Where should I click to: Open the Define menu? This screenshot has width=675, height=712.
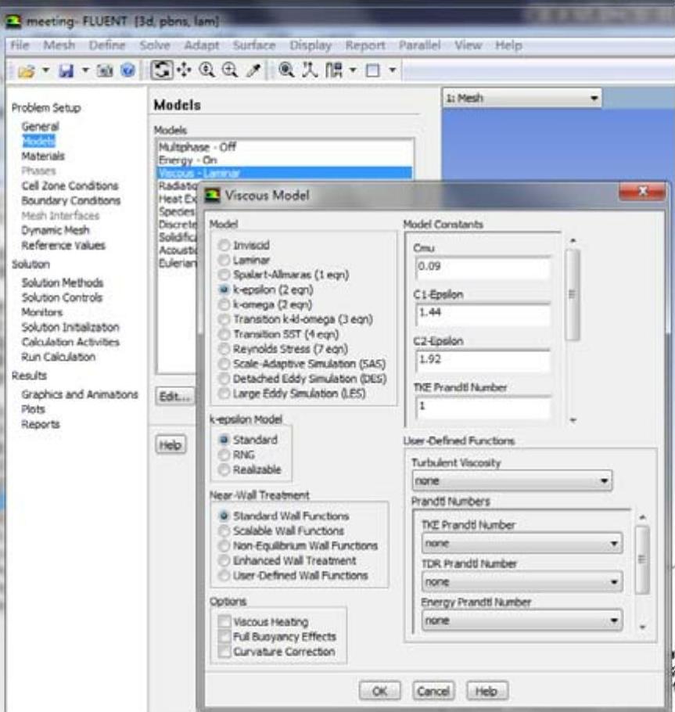(x=107, y=45)
